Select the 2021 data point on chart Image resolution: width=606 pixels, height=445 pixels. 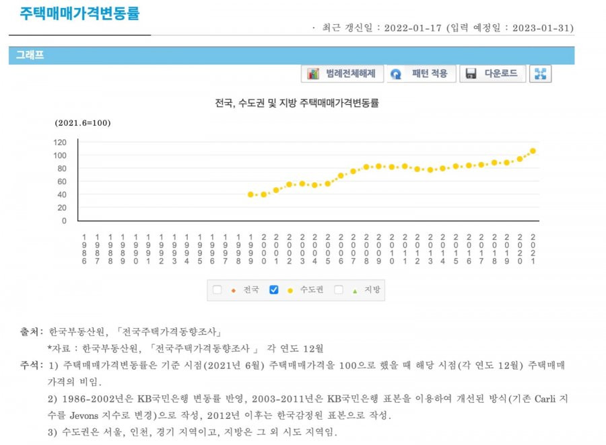[533, 151]
